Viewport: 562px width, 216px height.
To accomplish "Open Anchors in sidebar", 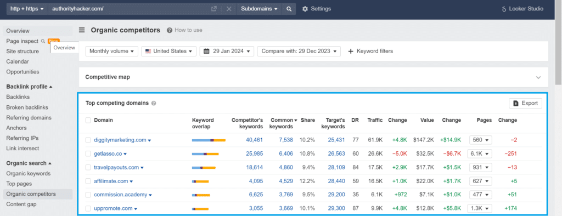I will coord(16,128).
